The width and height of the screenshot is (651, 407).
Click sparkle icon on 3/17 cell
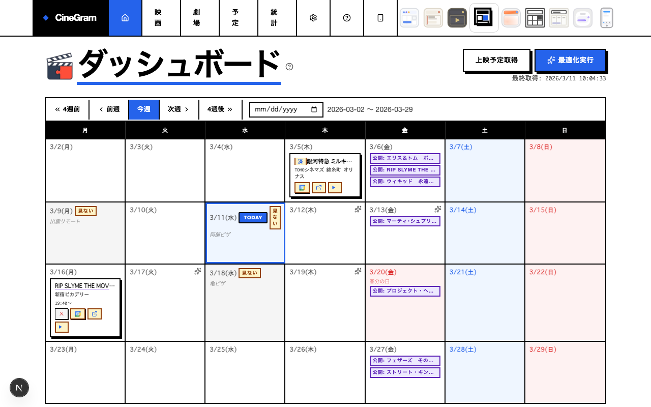click(x=198, y=272)
